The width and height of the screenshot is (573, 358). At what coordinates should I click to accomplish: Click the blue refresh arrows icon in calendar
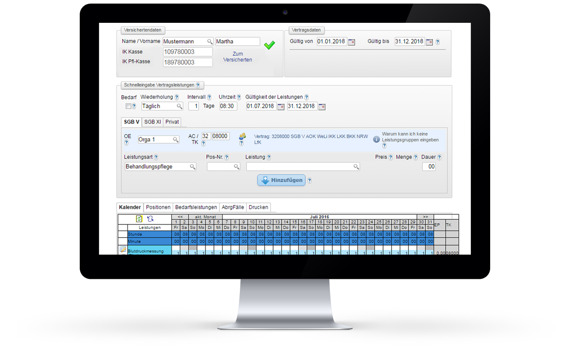[x=150, y=219]
